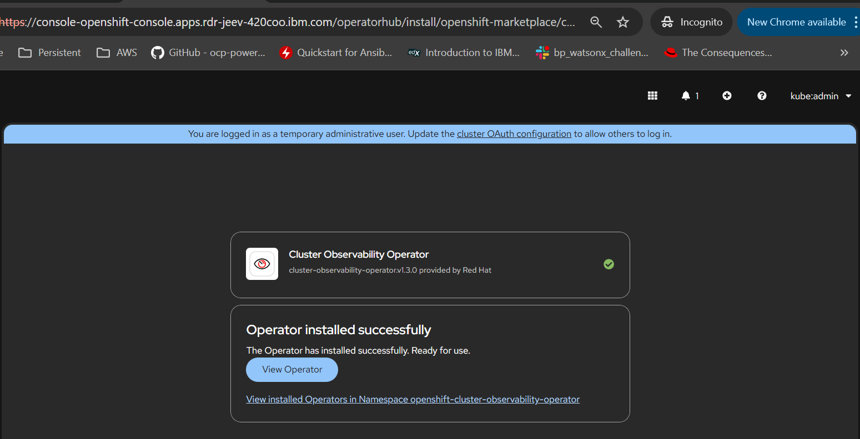Open the help question mark menu
860x439 pixels.
point(762,96)
